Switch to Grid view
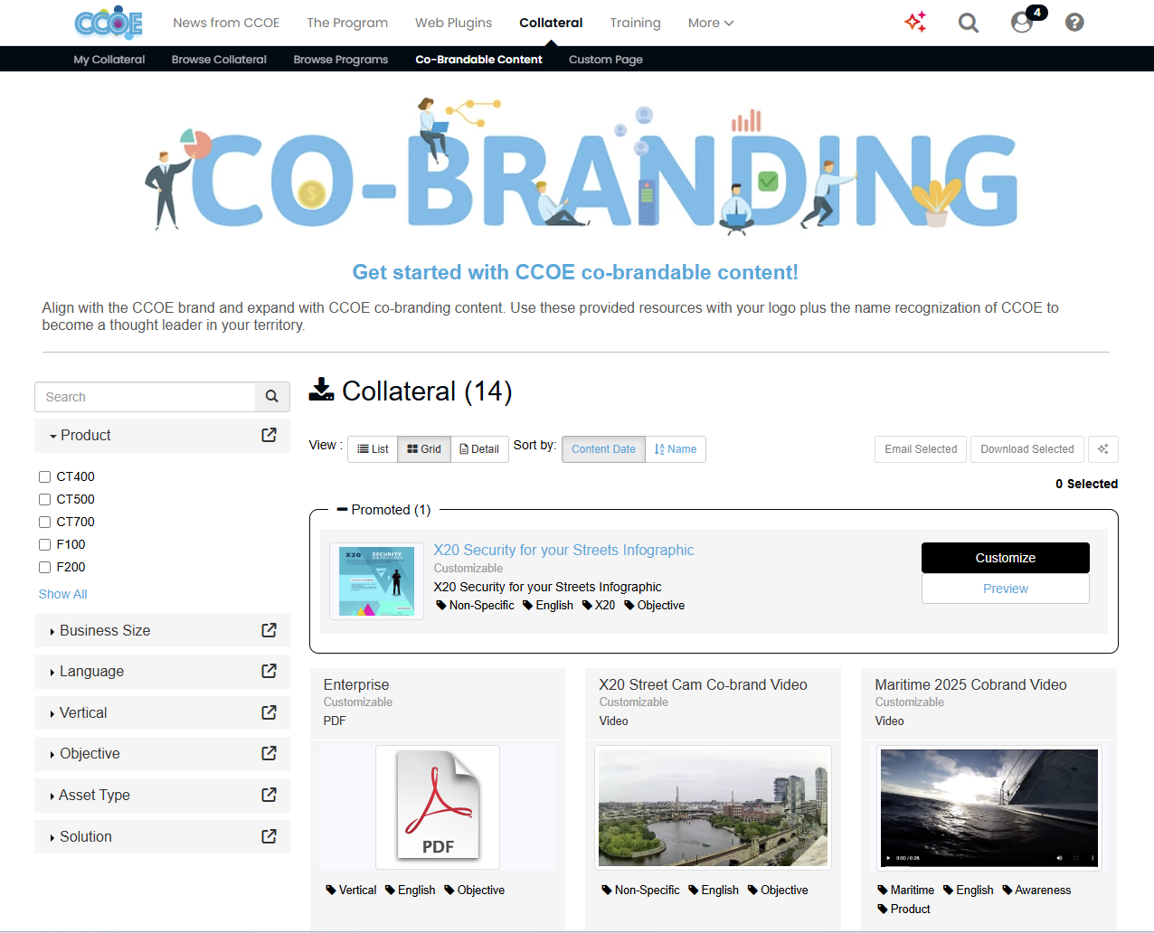Viewport: 1154px width, 933px height. click(424, 449)
